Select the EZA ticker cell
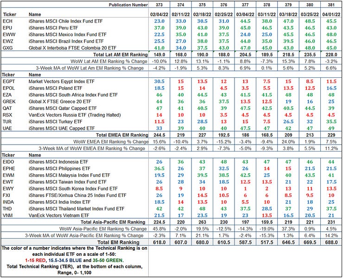The image size is (343, 278). pos(7,95)
